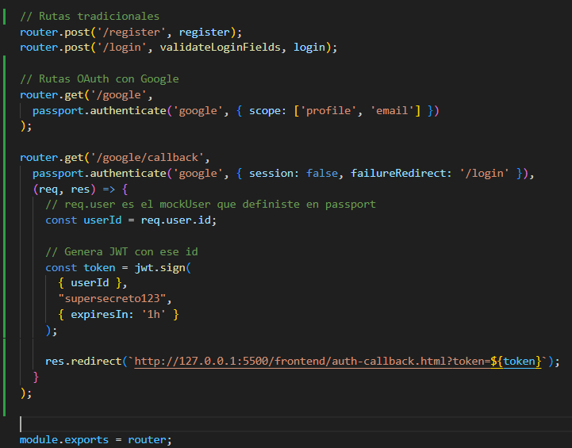Click the login handler after validateLoginFields
This screenshot has height=448, width=572.
point(309,48)
